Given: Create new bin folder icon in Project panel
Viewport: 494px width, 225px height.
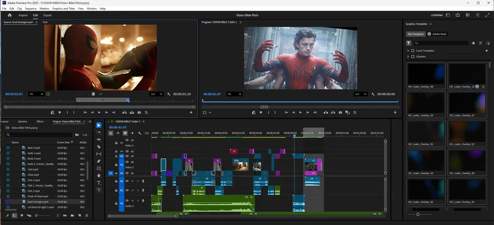Looking at the screenshot, I should (72, 216).
